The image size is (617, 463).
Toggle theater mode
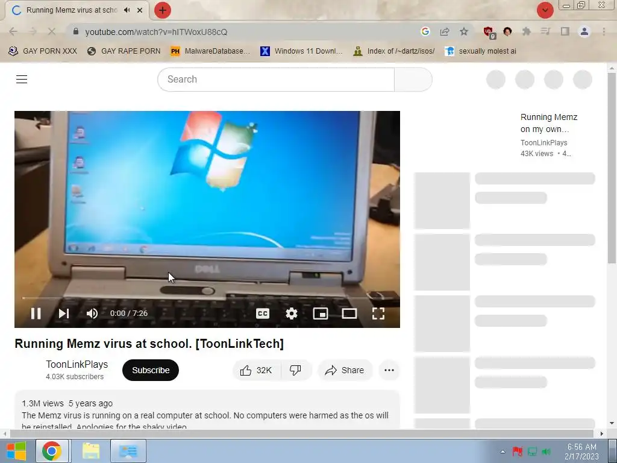(349, 313)
